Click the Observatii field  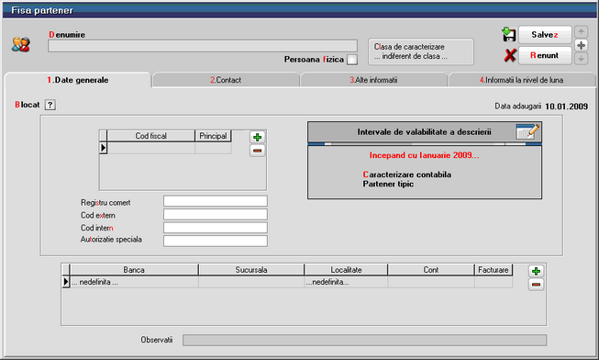tap(364, 340)
